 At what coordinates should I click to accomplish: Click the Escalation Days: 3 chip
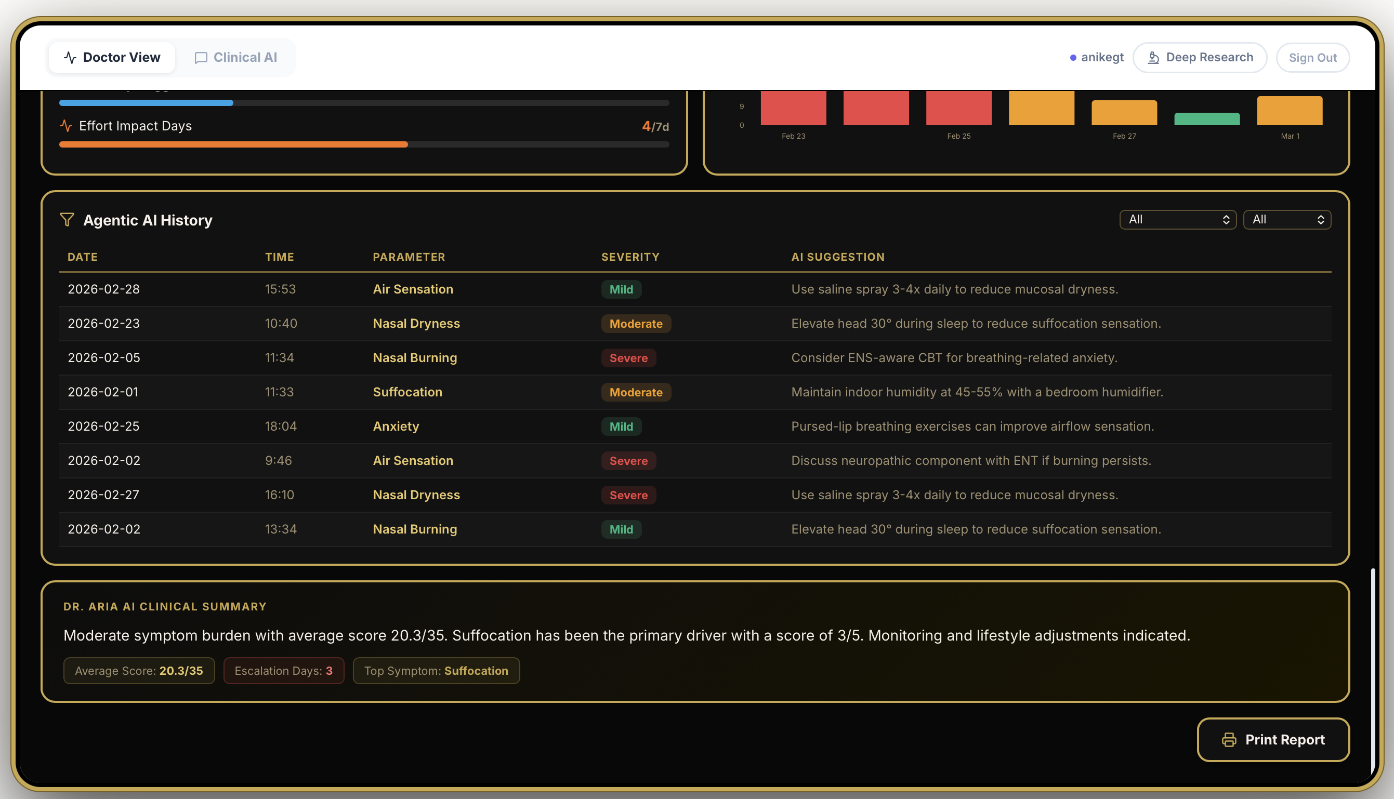[x=283, y=671]
